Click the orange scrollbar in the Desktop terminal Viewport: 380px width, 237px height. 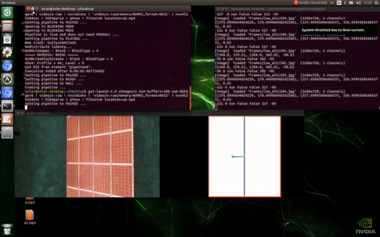(190, 98)
